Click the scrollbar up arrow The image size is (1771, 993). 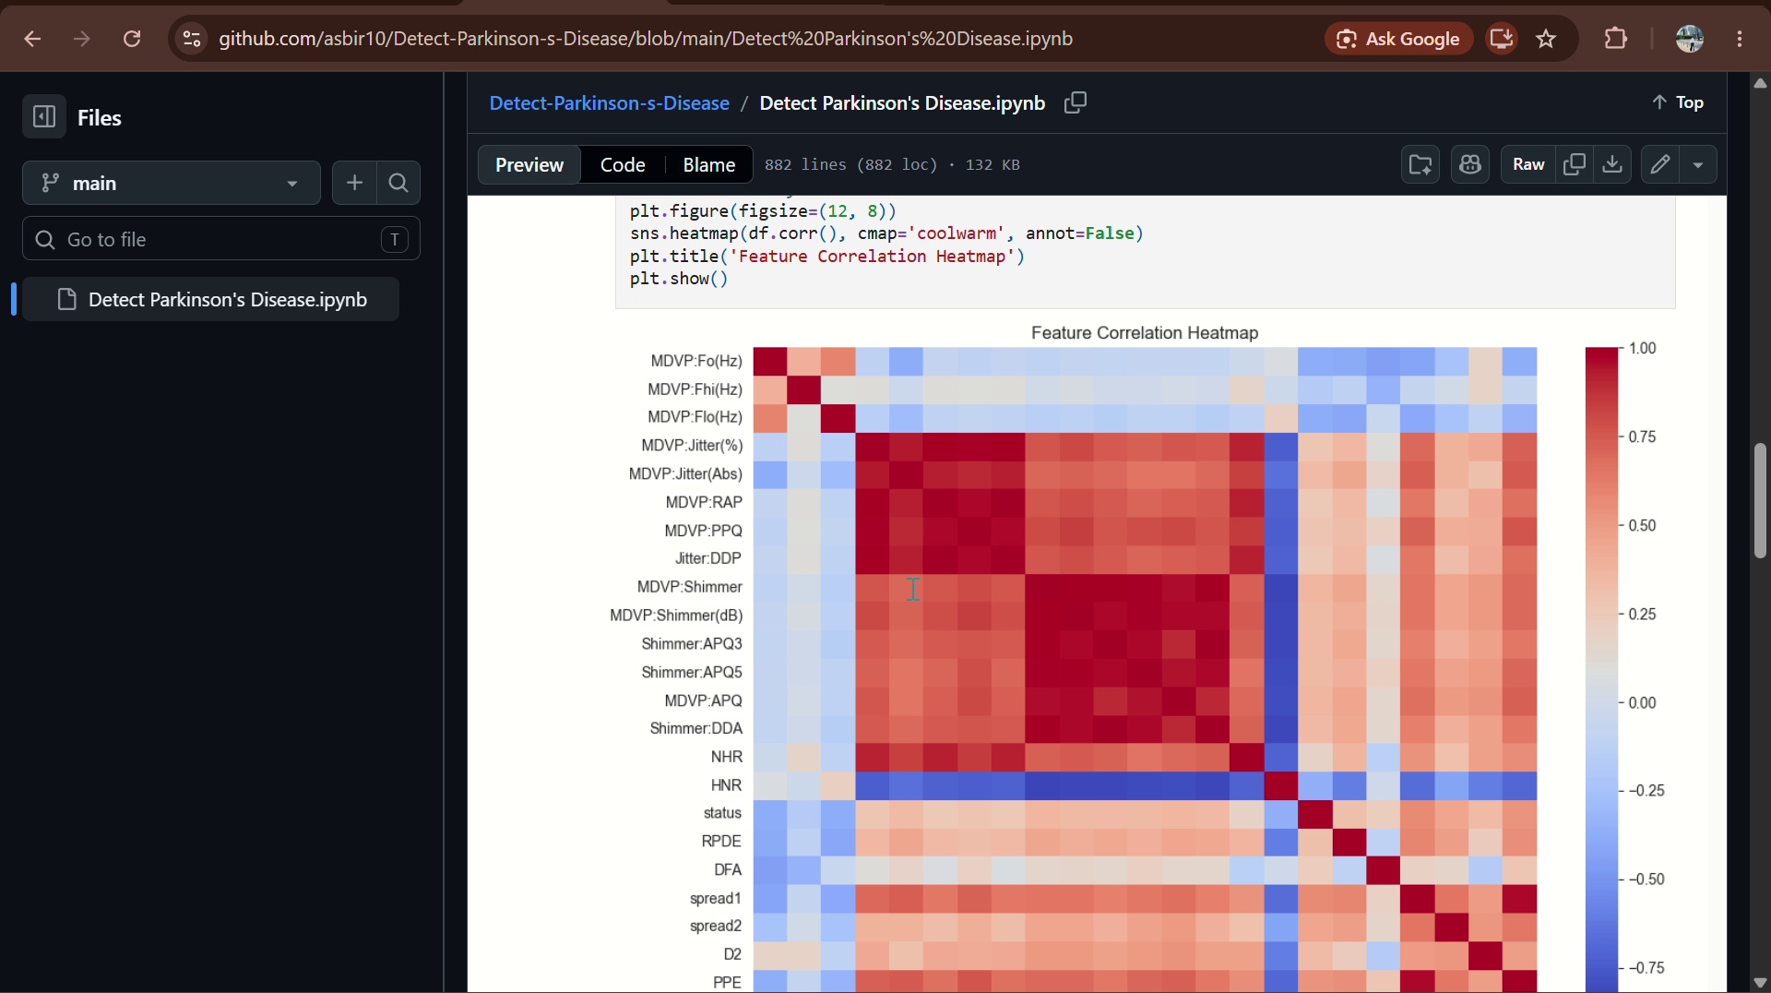pyautogui.click(x=1760, y=83)
